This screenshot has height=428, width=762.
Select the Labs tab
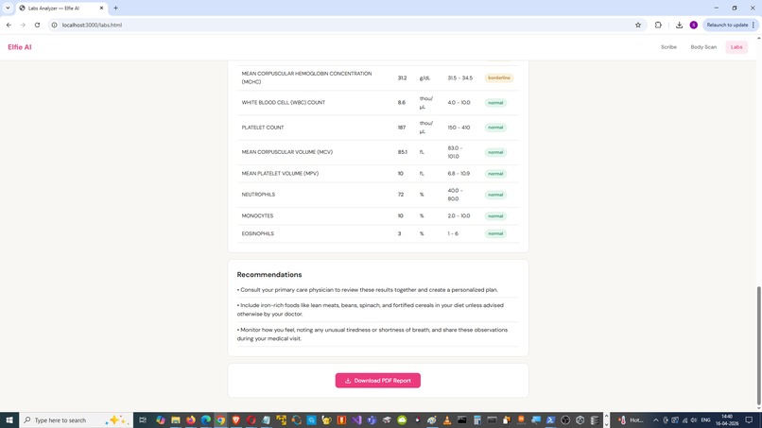click(736, 47)
